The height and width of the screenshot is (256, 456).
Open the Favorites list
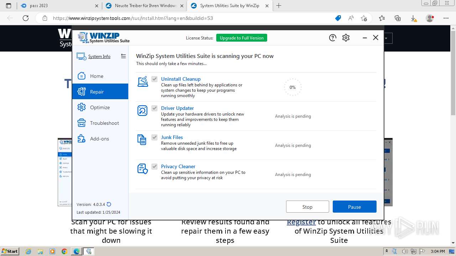382,18
